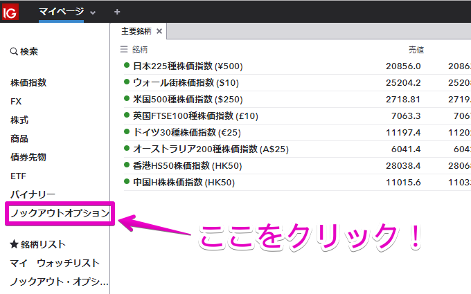Open 債券先物 category in sidebar
Screen dimensions: 471x294
click(x=28, y=157)
